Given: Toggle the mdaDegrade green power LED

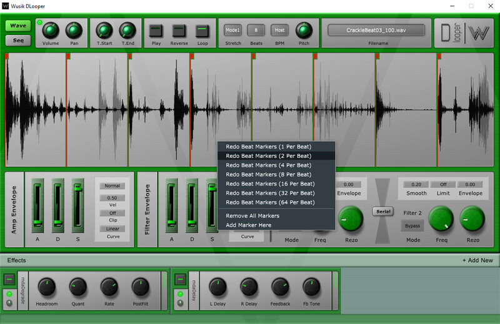Looking at the screenshot, I should 9,294.
